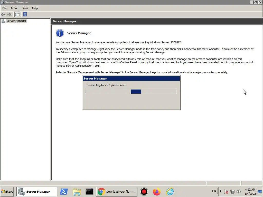263x197 pixels.
Task: Open the Help menu
Action: (x=35, y=8)
